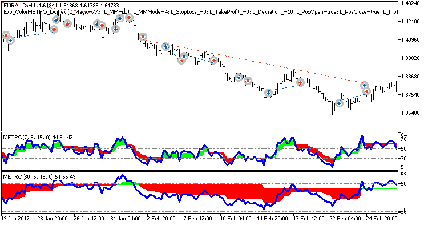Image resolution: width=428 pixels, height=225 pixels.
Task: Select the sell arrow right after the 10 Feb buy
Action: 248,81
